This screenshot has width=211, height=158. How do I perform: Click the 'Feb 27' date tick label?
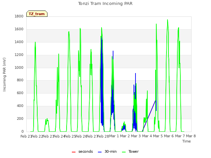click(x=92, y=136)
